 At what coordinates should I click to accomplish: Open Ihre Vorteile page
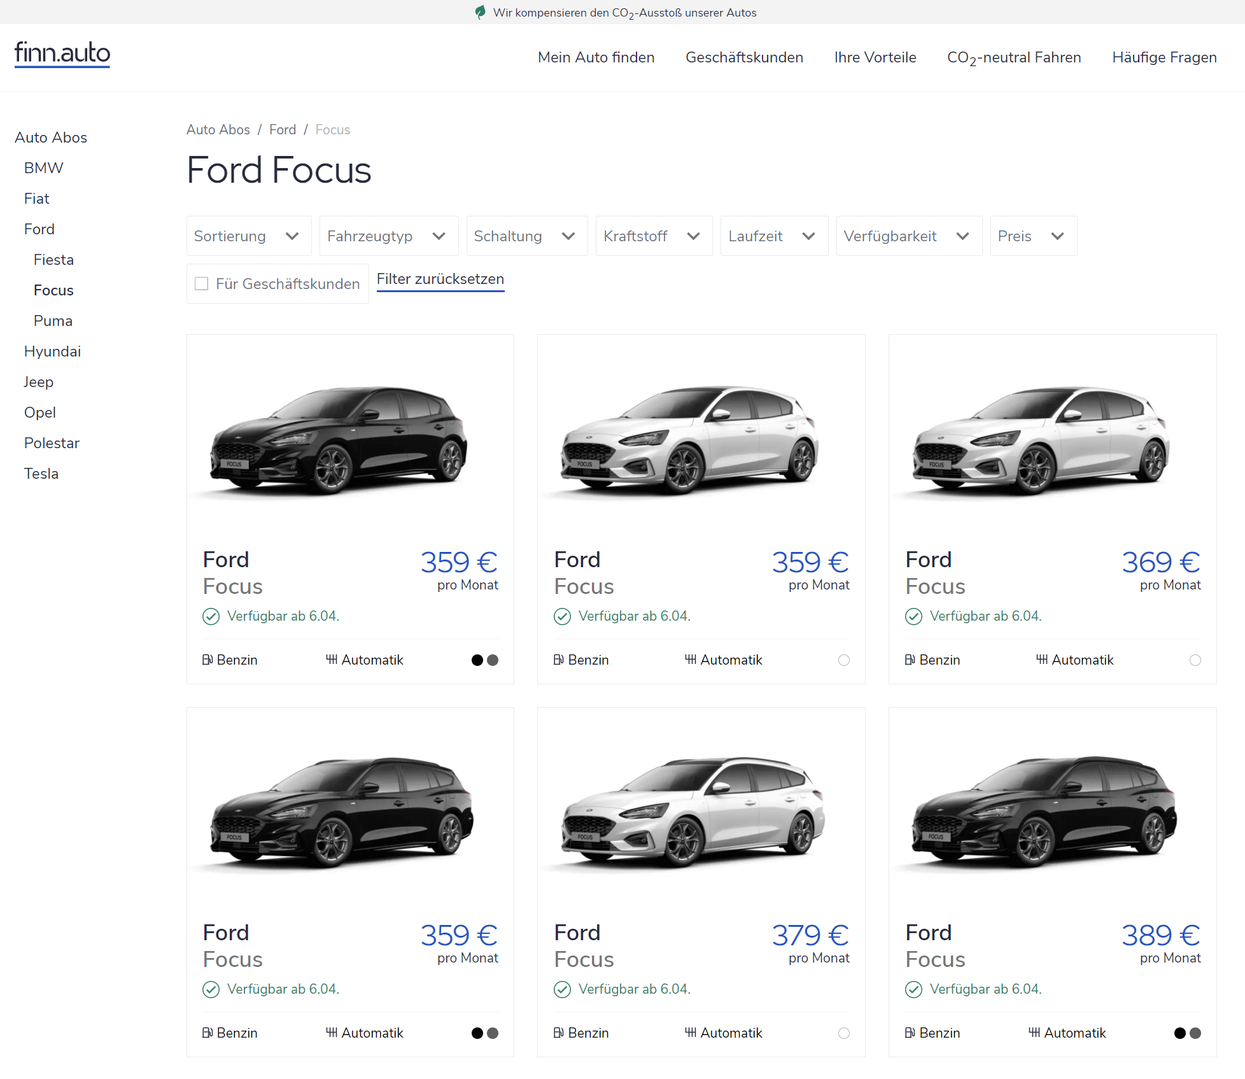[875, 57]
